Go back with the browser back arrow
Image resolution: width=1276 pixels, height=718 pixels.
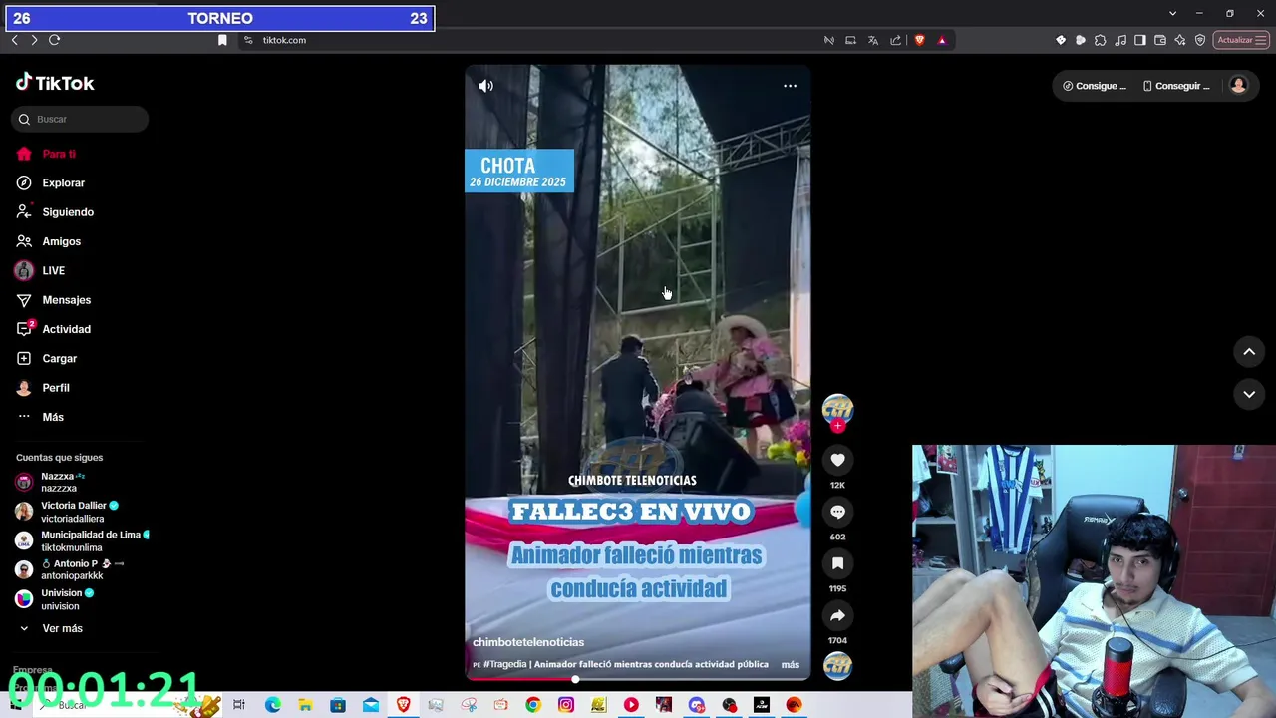point(14,40)
